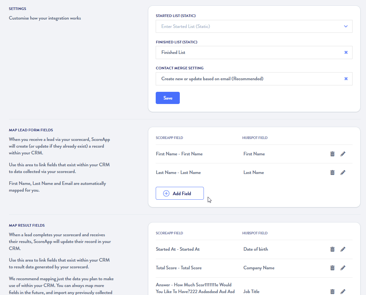Click the Started At - Started At row
The width and height of the screenshot is (366, 295).
[x=178, y=249]
